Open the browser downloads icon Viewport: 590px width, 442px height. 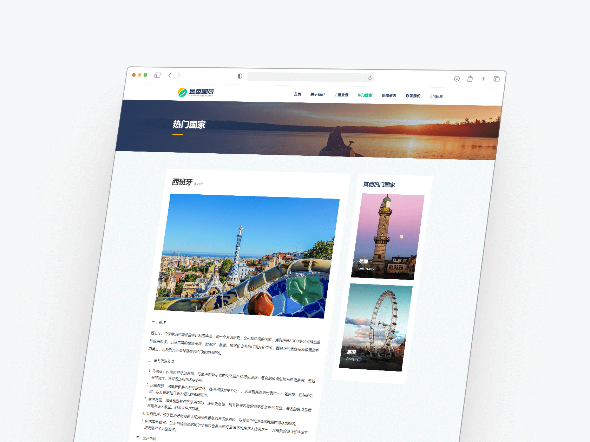(x=457, y=79)
